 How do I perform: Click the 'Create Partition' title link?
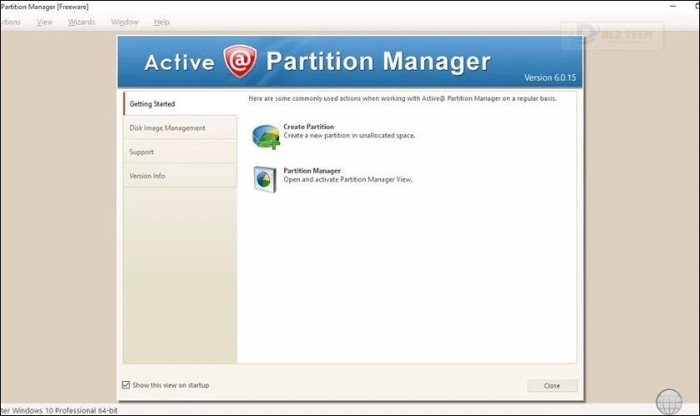(308, 126)
